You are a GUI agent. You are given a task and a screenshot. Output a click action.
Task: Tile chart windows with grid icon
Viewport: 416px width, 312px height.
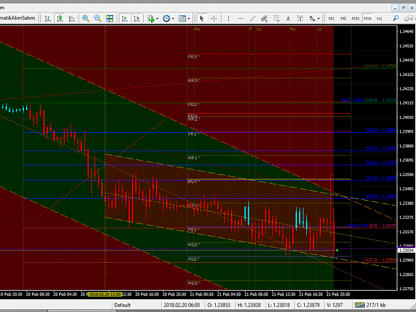[110, 19]
